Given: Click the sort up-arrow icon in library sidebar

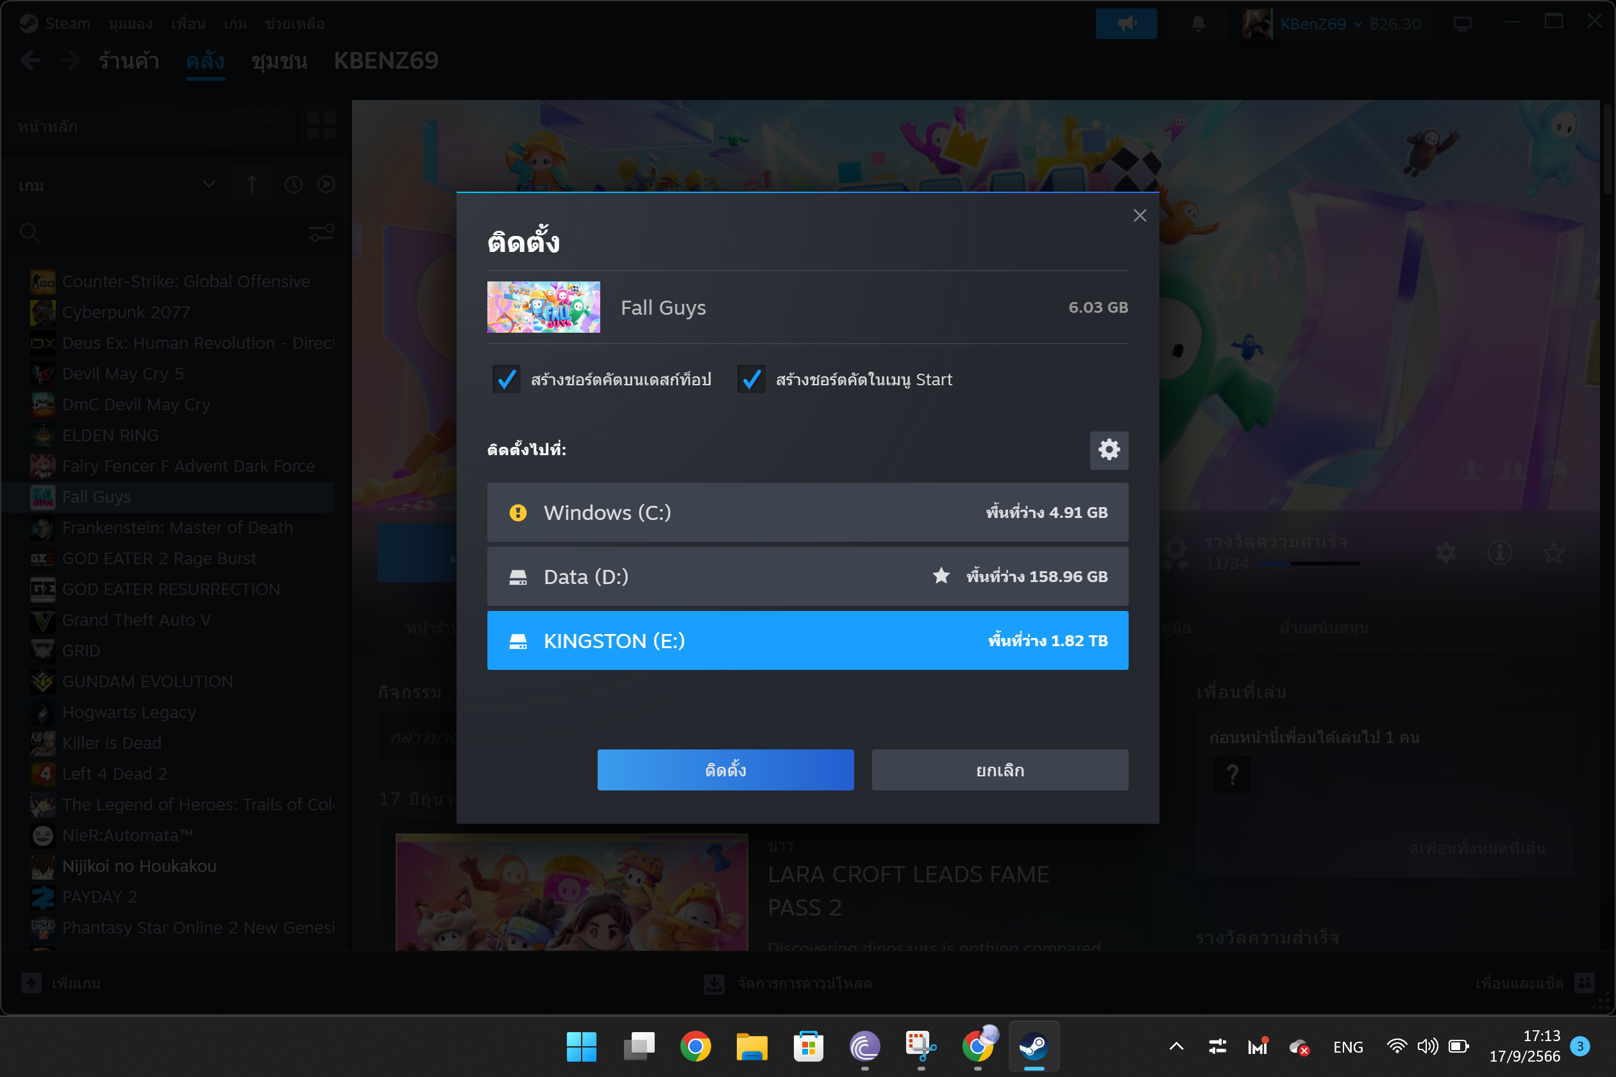Looking at the screenshot, I should [252, 185].
